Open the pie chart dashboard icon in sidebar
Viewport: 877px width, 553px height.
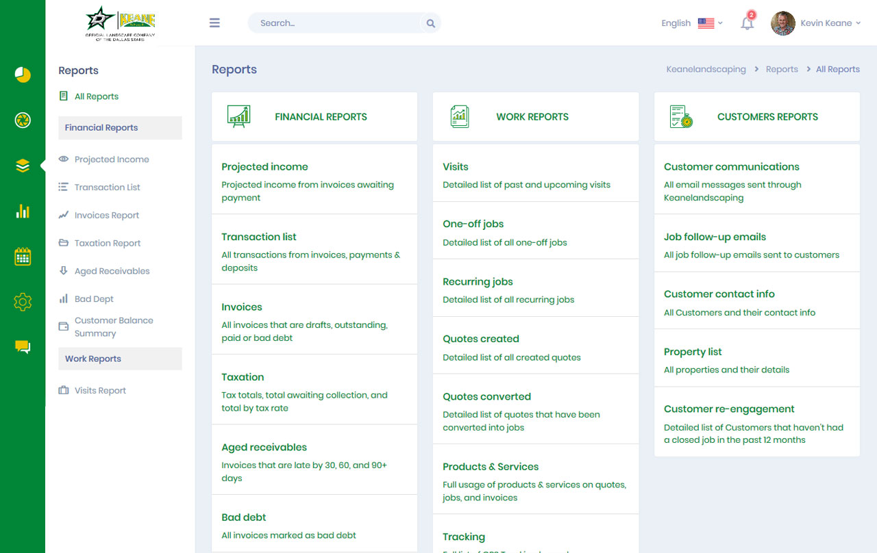point(23,75)
